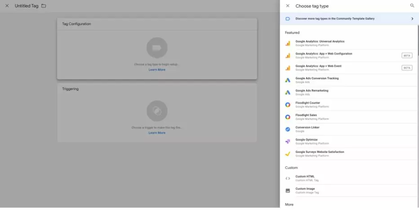Image resolution: width=419 pixels, height=210 pixels.
Task: Click the Custom Image picture icon
Action: point(288,191)
